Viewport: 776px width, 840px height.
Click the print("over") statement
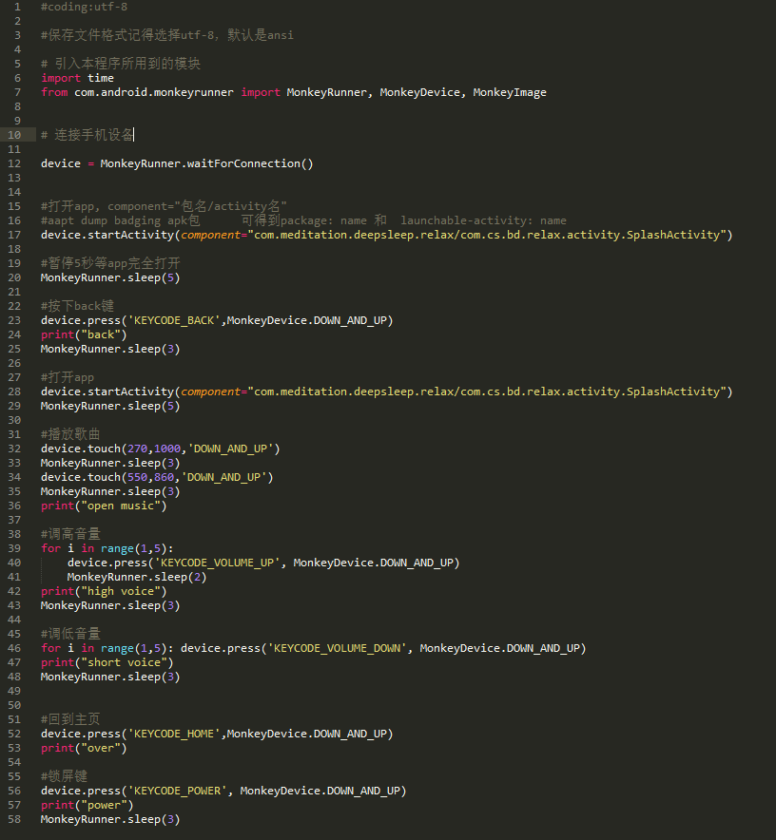coord(84,749)
